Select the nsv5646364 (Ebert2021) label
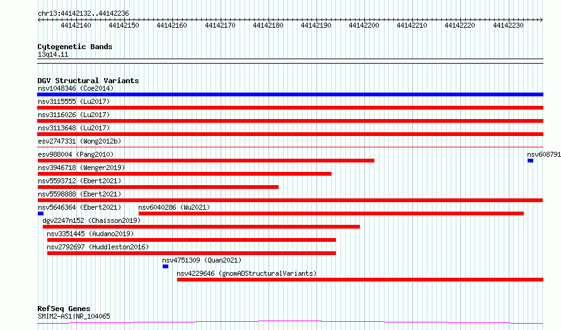The width and height of the screenshot is (561, 330). [79, 207]
